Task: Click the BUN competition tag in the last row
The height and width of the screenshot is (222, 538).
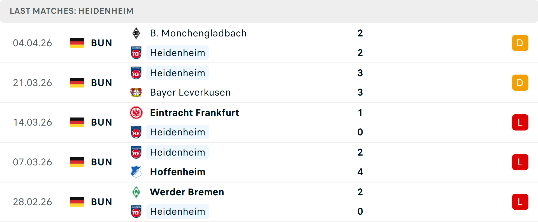Action: click(x=101, y=202)
